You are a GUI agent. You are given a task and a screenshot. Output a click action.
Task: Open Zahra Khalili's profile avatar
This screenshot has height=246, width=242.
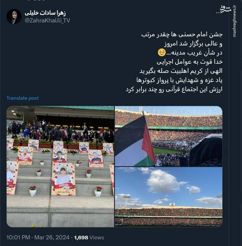point(14,16)
